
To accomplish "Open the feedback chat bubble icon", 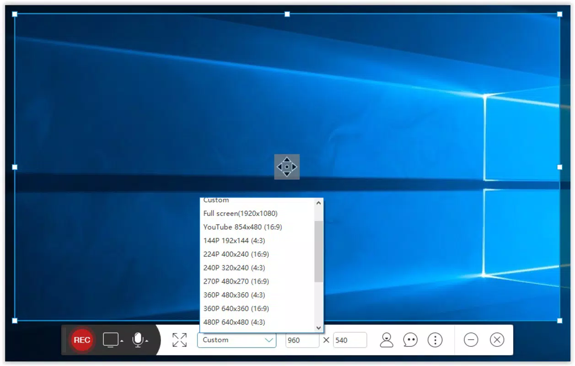I will [410, 340].
